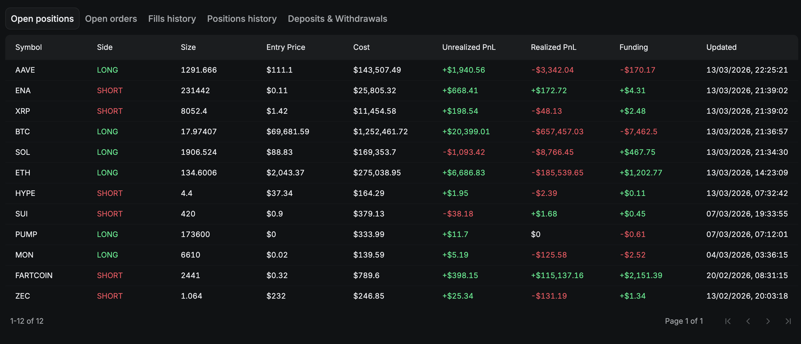Click ETH realized PnL -$185,539.65
This screenshot has width=801, height=344.
click(x=557, y=173)
